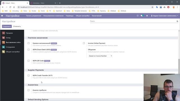The width and height of the screenshot is (180, 101).
Task: Click the Сотрудники sidebar label
Action: [10, 47]
